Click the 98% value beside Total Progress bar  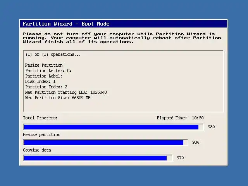(211, 127)
